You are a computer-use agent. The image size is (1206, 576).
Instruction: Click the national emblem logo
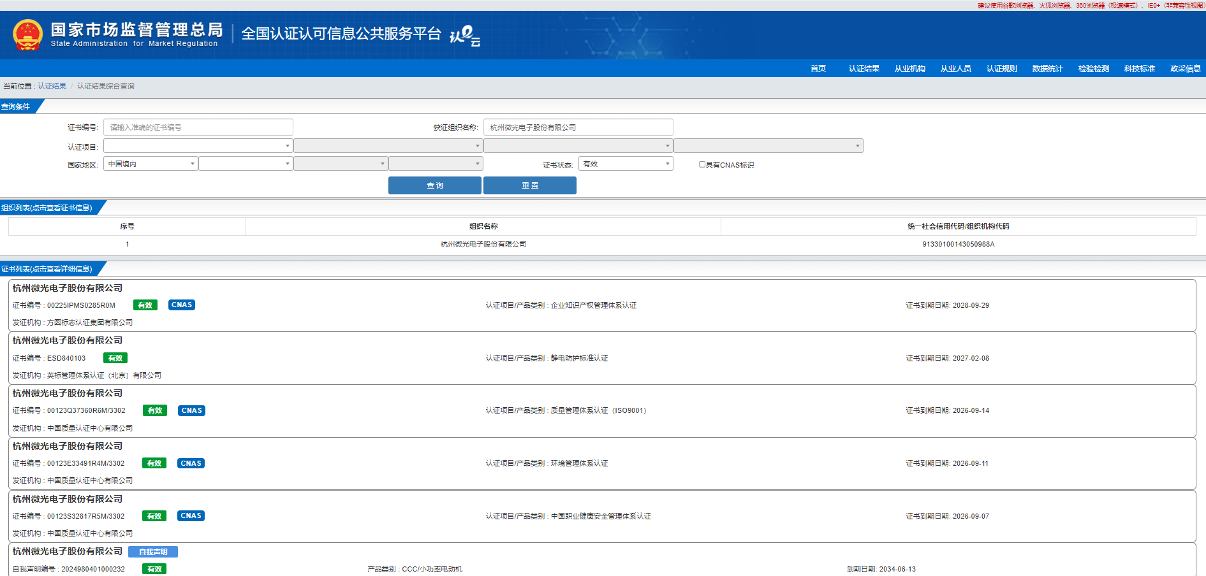27,35
